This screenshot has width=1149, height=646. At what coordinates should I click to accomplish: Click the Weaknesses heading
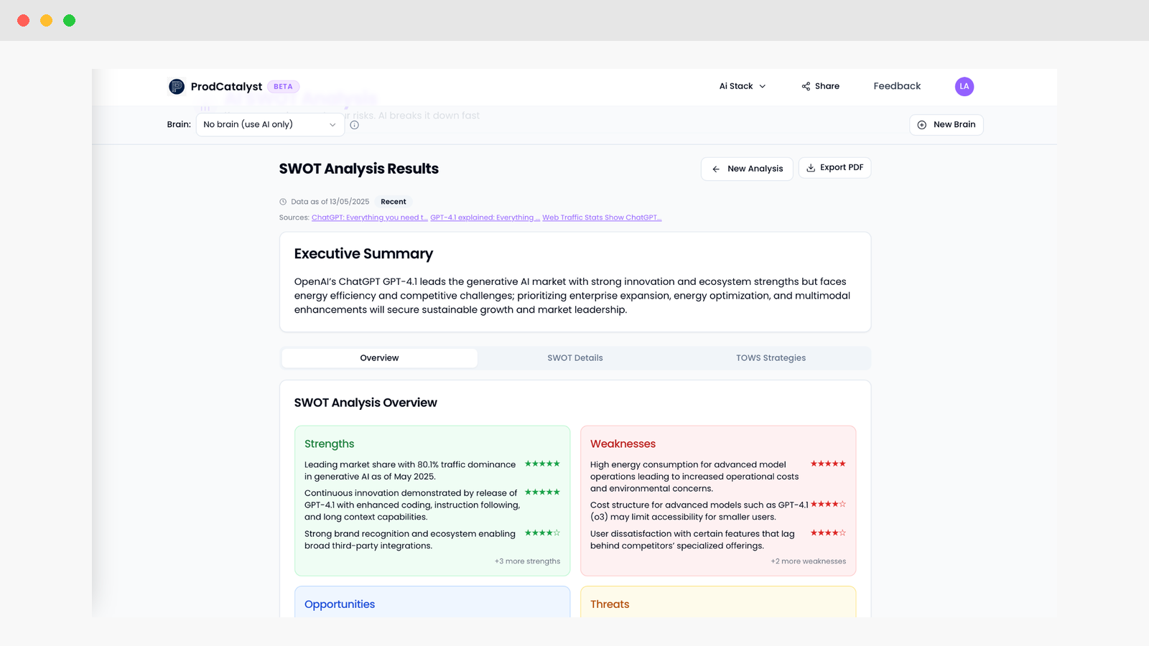tap(623, 444)
